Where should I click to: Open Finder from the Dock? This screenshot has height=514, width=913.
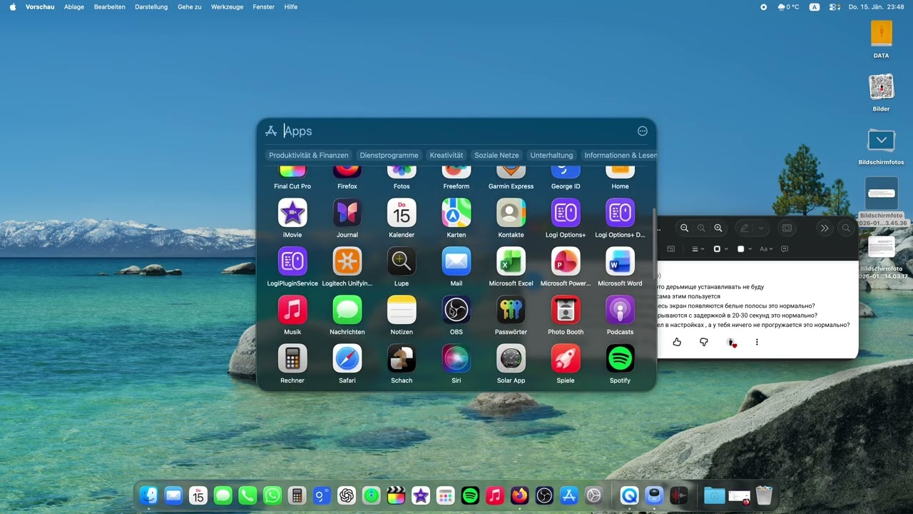click(x=148, y=495)
